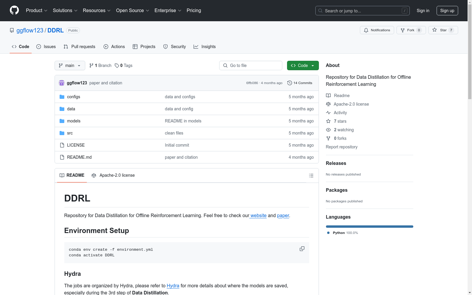This screenshot has width=472, height=295.
Task: Open the 14 Commits history link
Action: click(300, 83)
